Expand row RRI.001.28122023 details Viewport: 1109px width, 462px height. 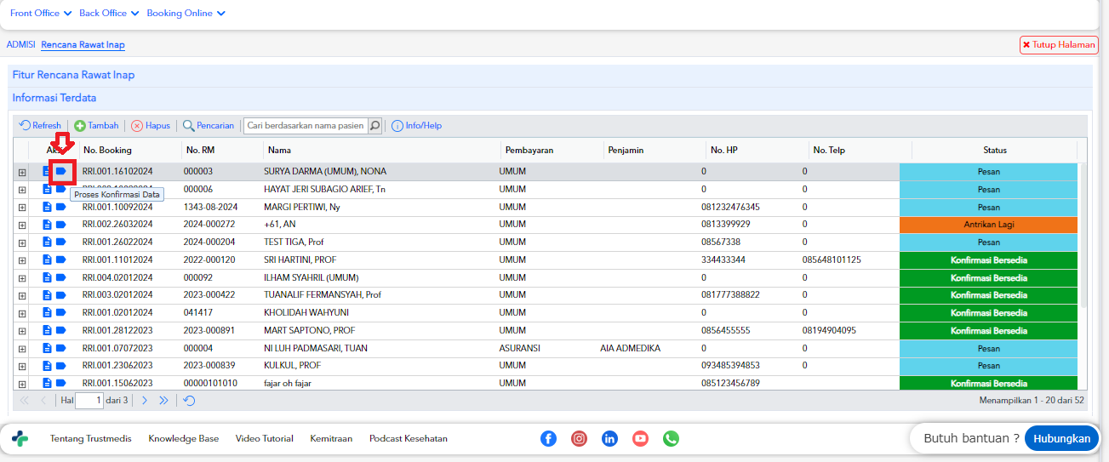pyautogui.click(x=22, y=330)
